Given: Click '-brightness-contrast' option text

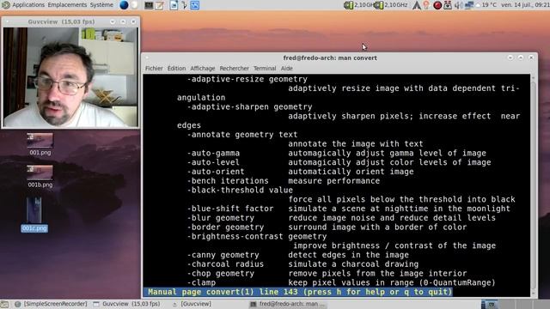Looking at the screenshot, I should pyautogui.click(x=235, y=237).
